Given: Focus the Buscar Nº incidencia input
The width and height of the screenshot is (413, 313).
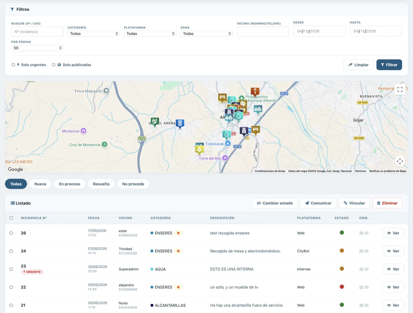Looking at the screenshot, I should pyautogui.click(x=37, y=32).
